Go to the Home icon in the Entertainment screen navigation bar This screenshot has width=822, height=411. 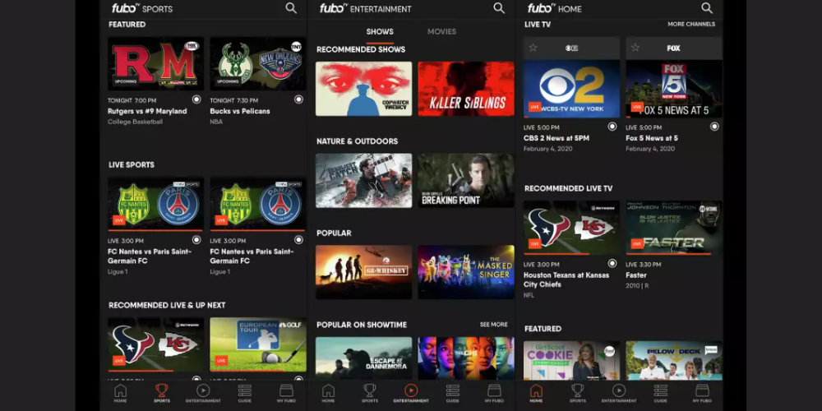point(328,392)
